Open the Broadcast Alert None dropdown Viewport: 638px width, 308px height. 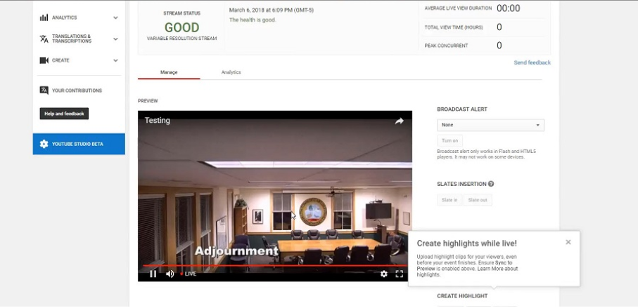pyautogui.click(x=490, y=125)
